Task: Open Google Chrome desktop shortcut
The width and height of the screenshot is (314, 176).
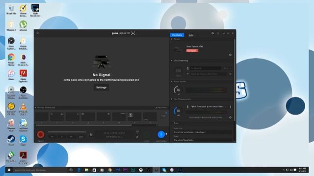Action: (x=11, y=59)
